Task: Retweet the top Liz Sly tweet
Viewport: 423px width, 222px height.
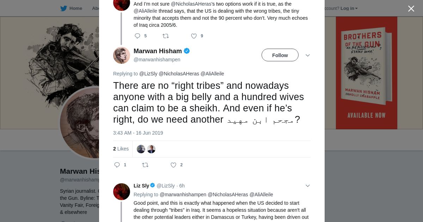Action: click(x=166, y=36)
